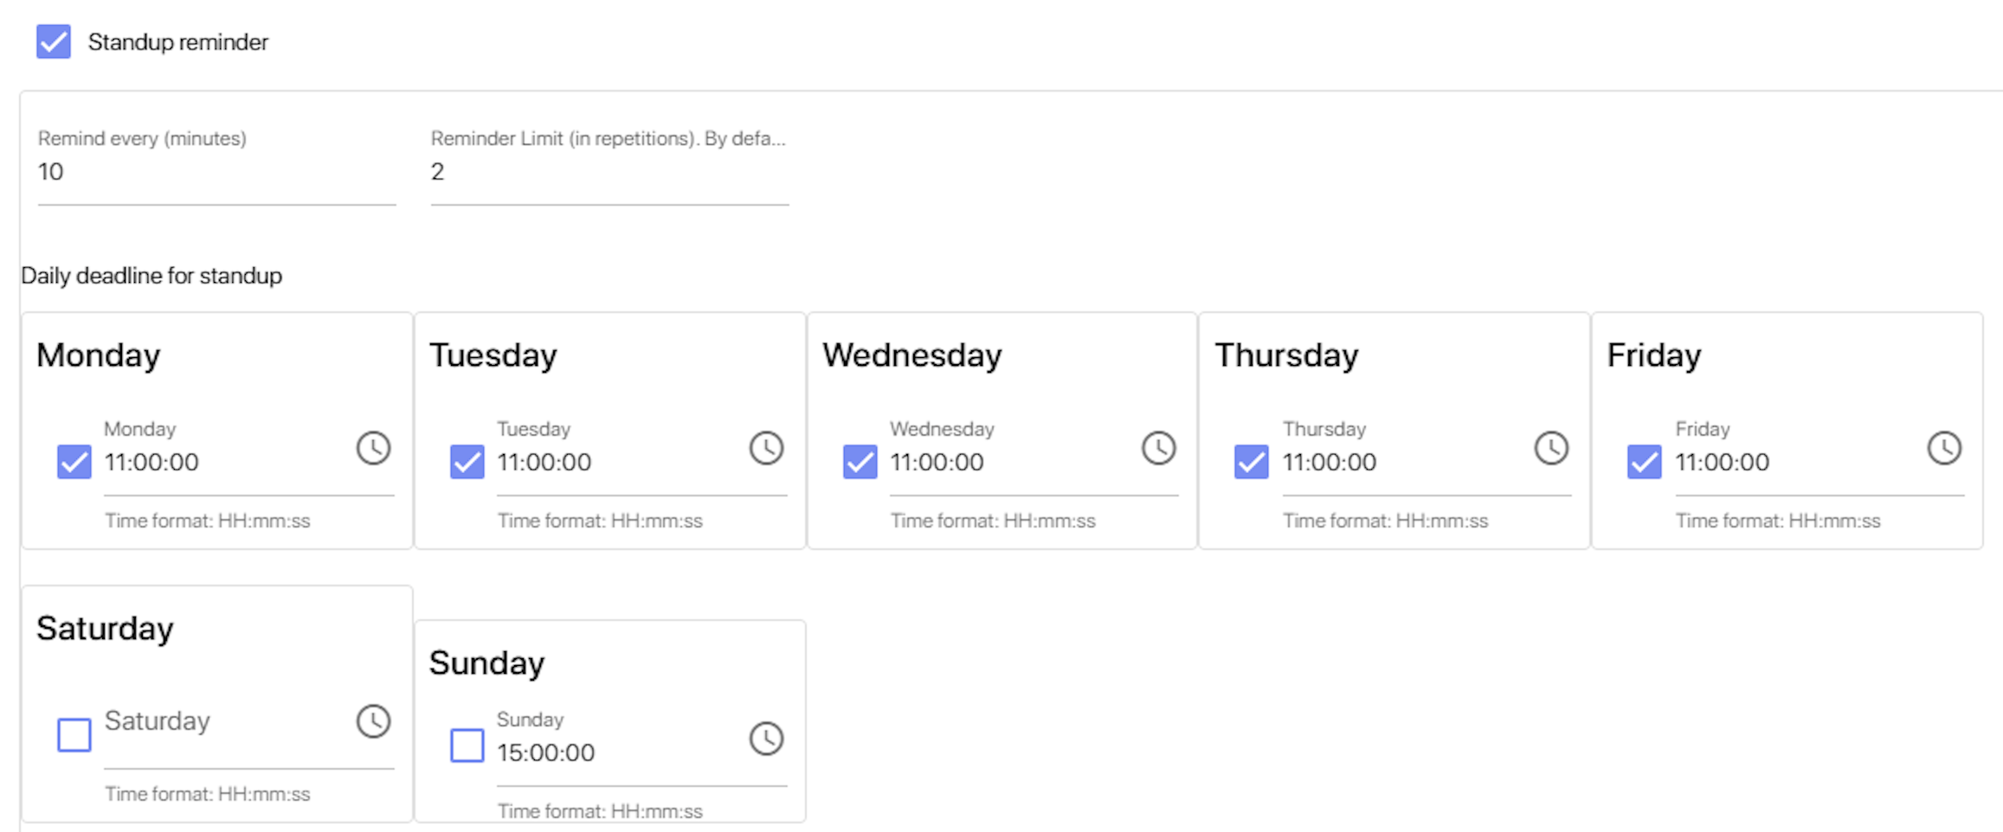The image size is (2003, 832).
Task: Open the Monday time picker clock icon
Action: [x=373, y=448]
